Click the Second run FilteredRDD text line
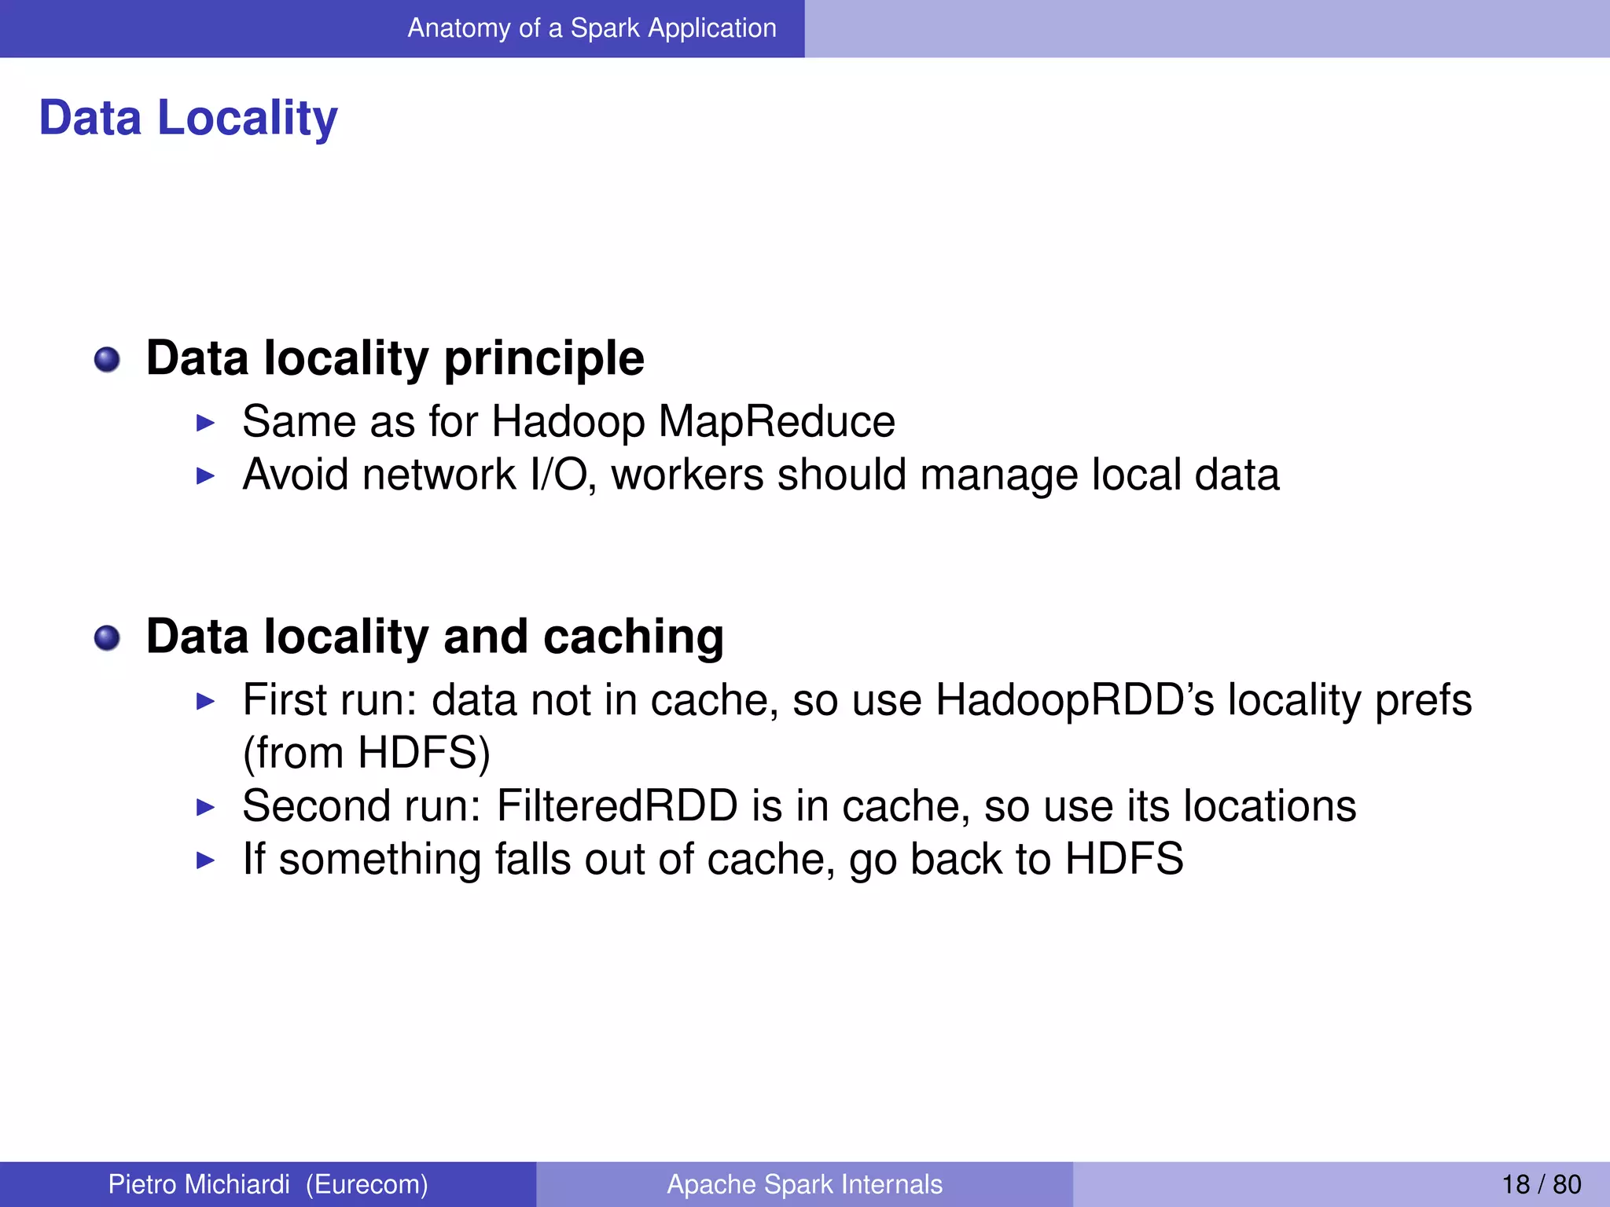Image resolution: width=1610 pixels, height=1207 pixels. point(799,806)
